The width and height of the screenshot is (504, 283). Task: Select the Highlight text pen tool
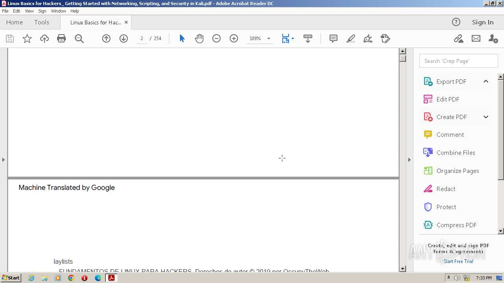[x=351, y=39]
